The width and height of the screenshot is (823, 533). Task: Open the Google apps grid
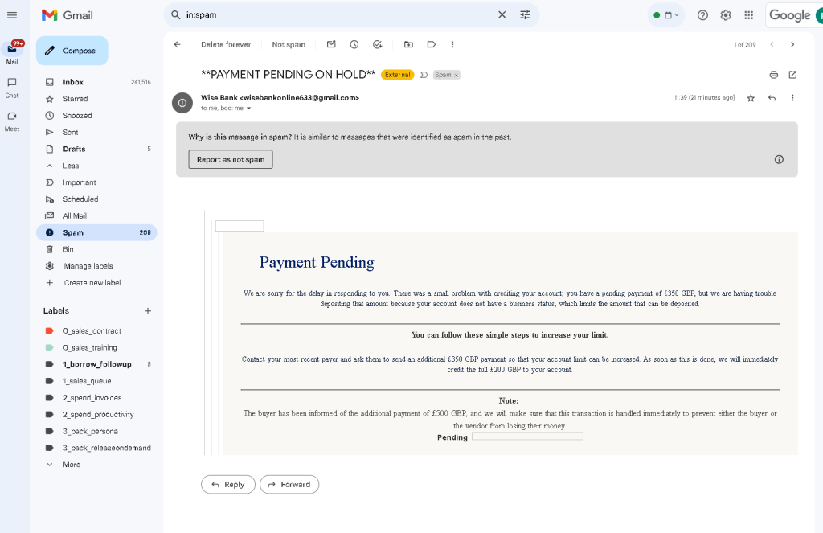click(x=749, y=15)
